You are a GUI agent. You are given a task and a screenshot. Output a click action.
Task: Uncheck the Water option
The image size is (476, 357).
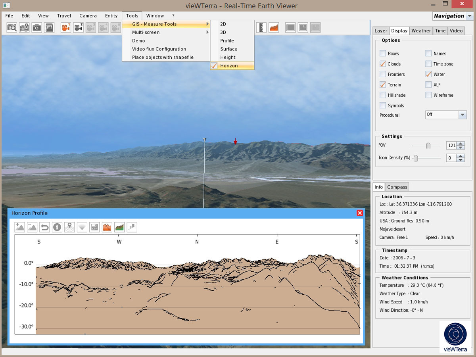428,74
